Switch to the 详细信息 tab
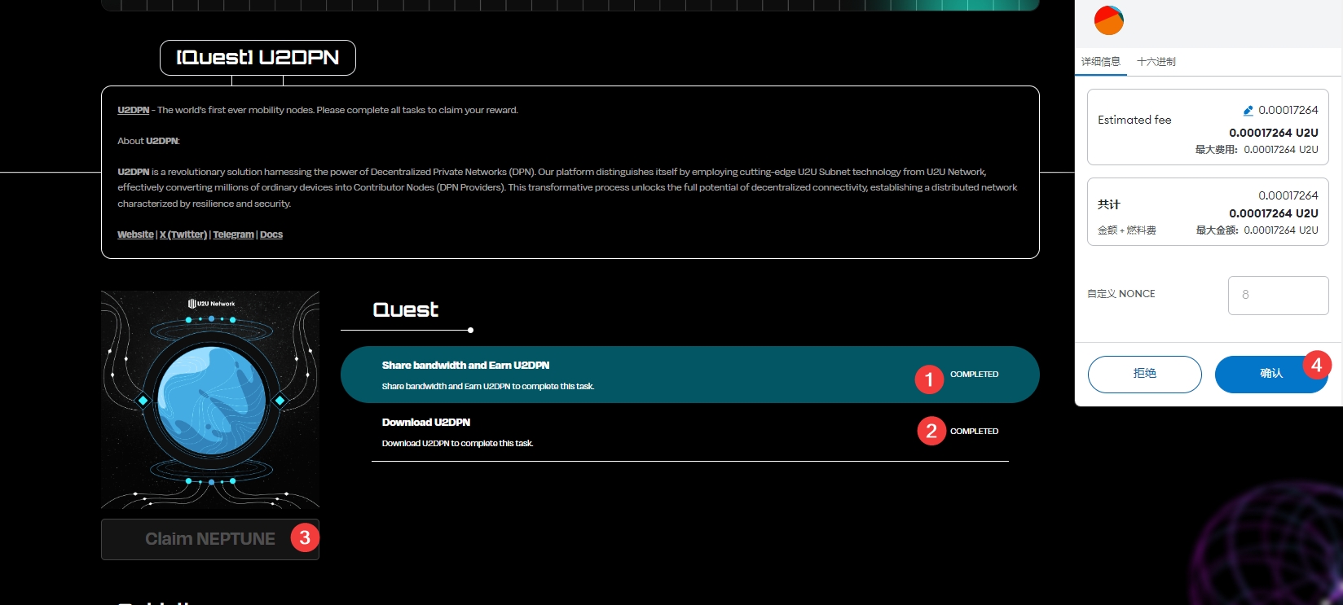This screenshot has height=605, width=1343. [1100, 62]
